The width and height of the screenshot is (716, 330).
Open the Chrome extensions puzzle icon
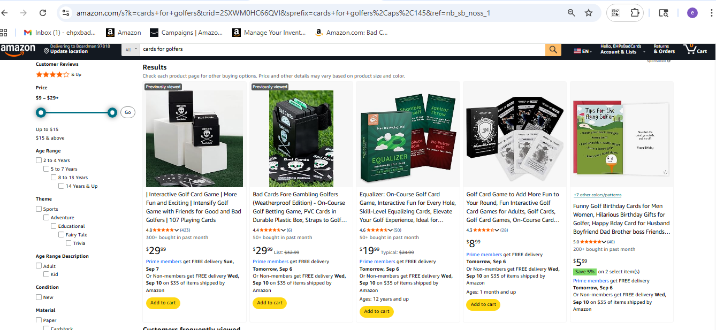(635, 13)
